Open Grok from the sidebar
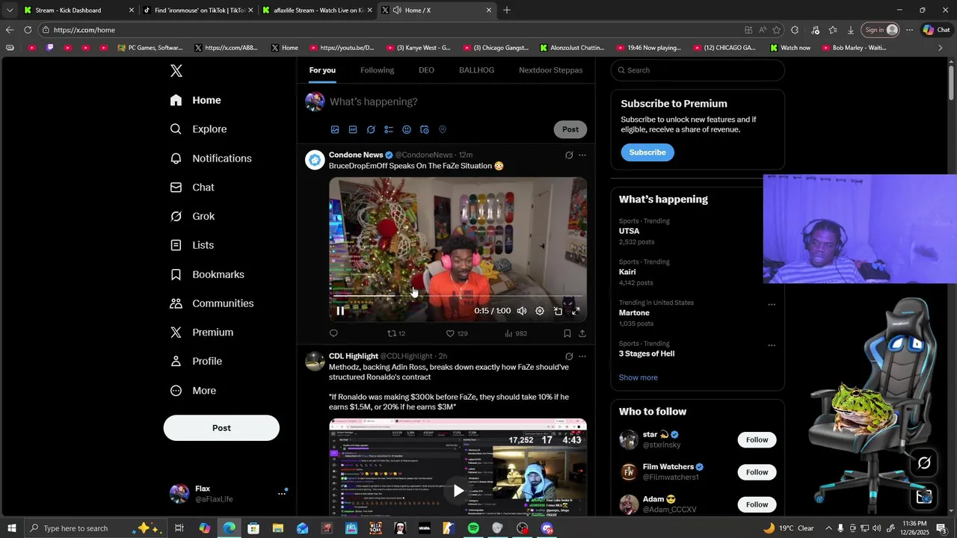 (x=192, y=216)
